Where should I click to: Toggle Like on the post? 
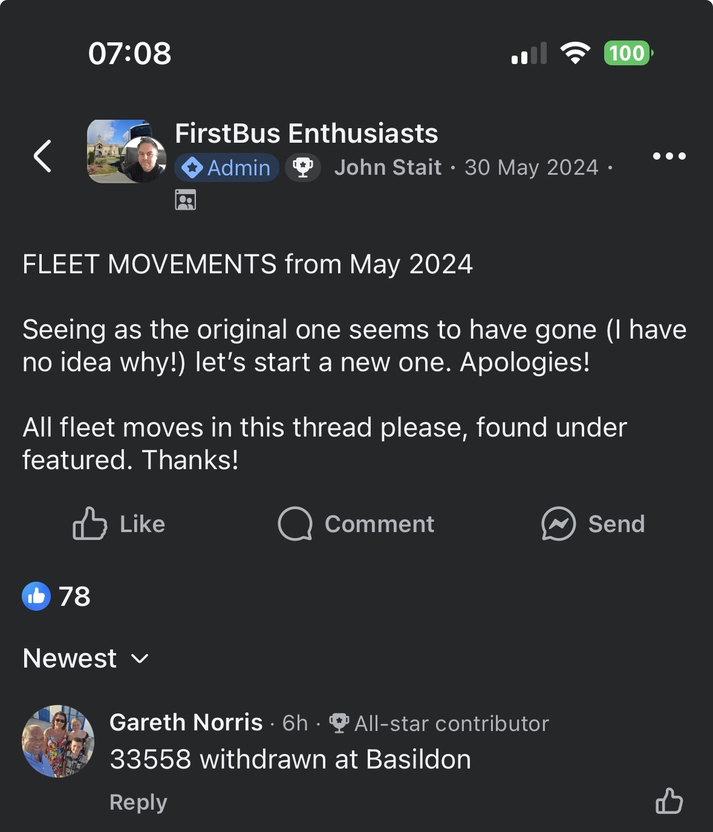pyautogui.click(x=119, y=524)
